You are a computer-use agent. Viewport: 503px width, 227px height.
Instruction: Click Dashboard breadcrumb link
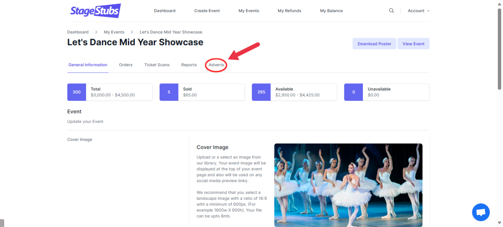pos(78,32)
